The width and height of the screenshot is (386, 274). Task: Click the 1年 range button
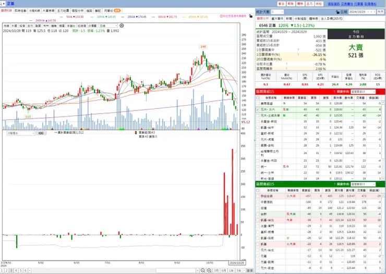(231, 270)
